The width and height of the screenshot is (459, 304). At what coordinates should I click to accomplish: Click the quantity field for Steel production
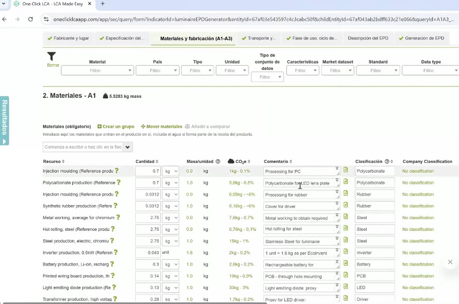148,241
